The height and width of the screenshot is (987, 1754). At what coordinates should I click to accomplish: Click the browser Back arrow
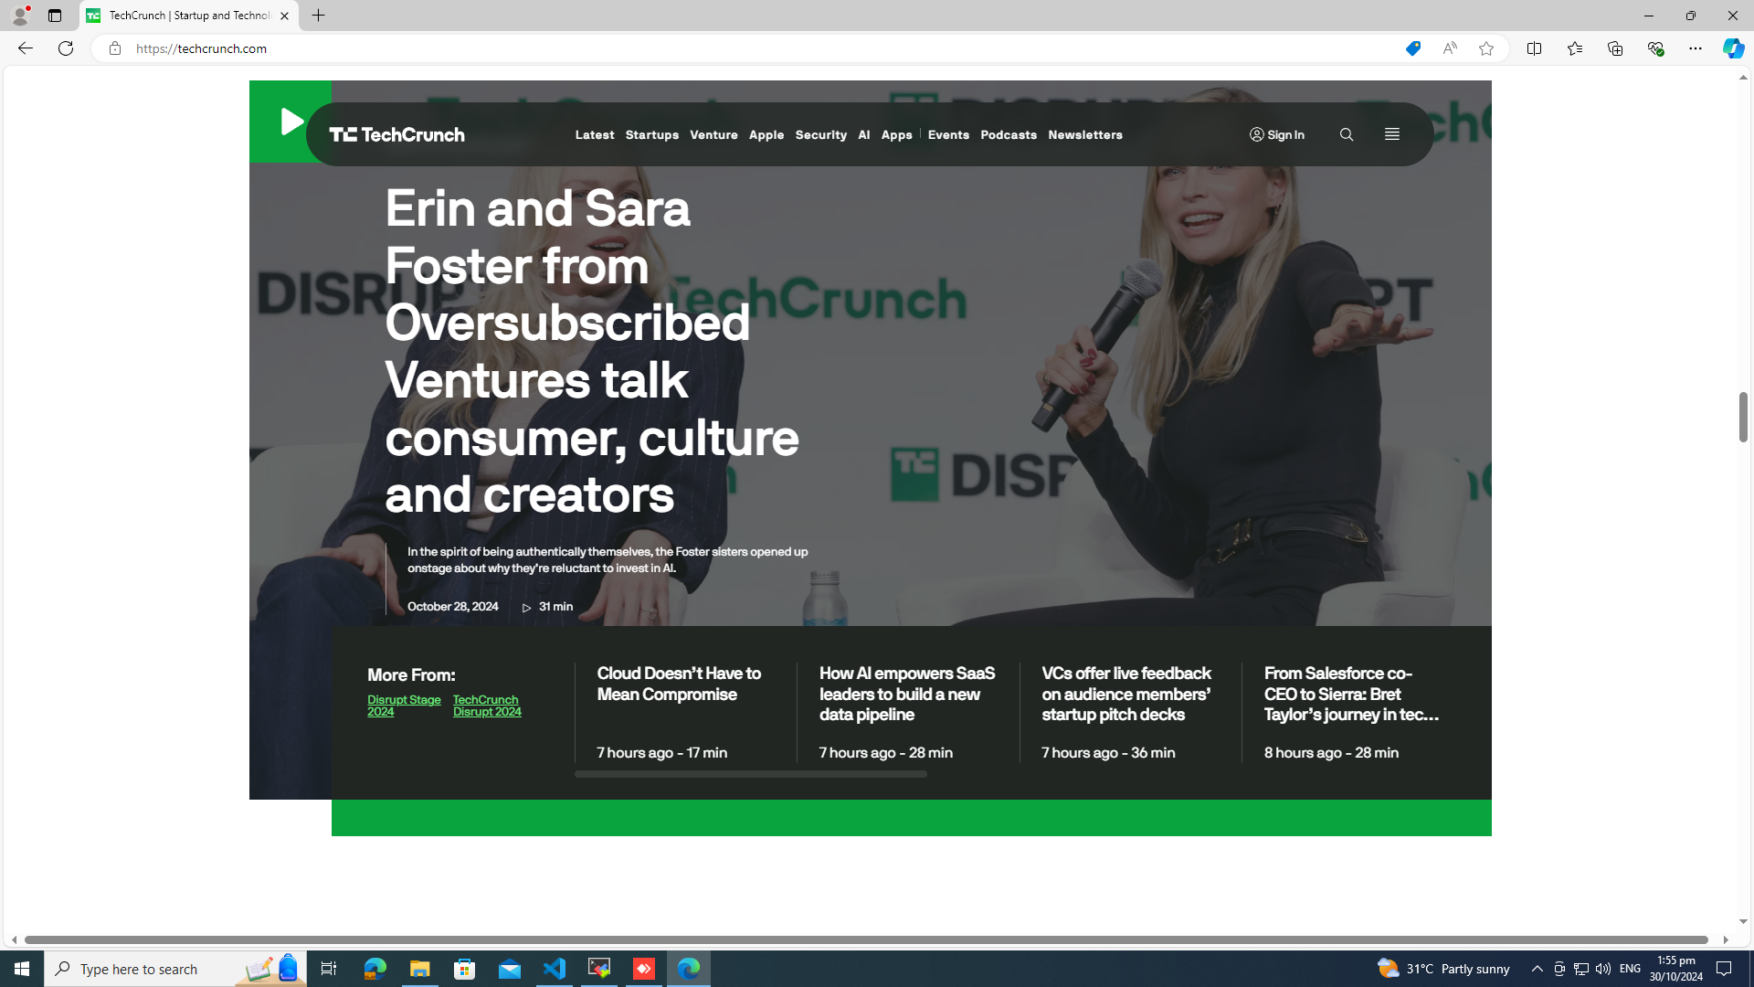coord(25,48)
